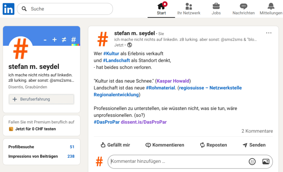
Task: Click in the Suche search field
Action: click(69, 9)
